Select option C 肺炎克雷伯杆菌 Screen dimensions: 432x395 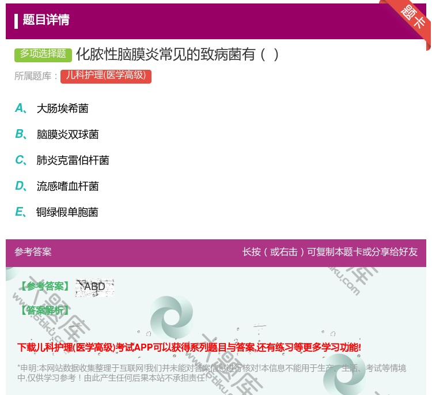click(x=62, y=160)
